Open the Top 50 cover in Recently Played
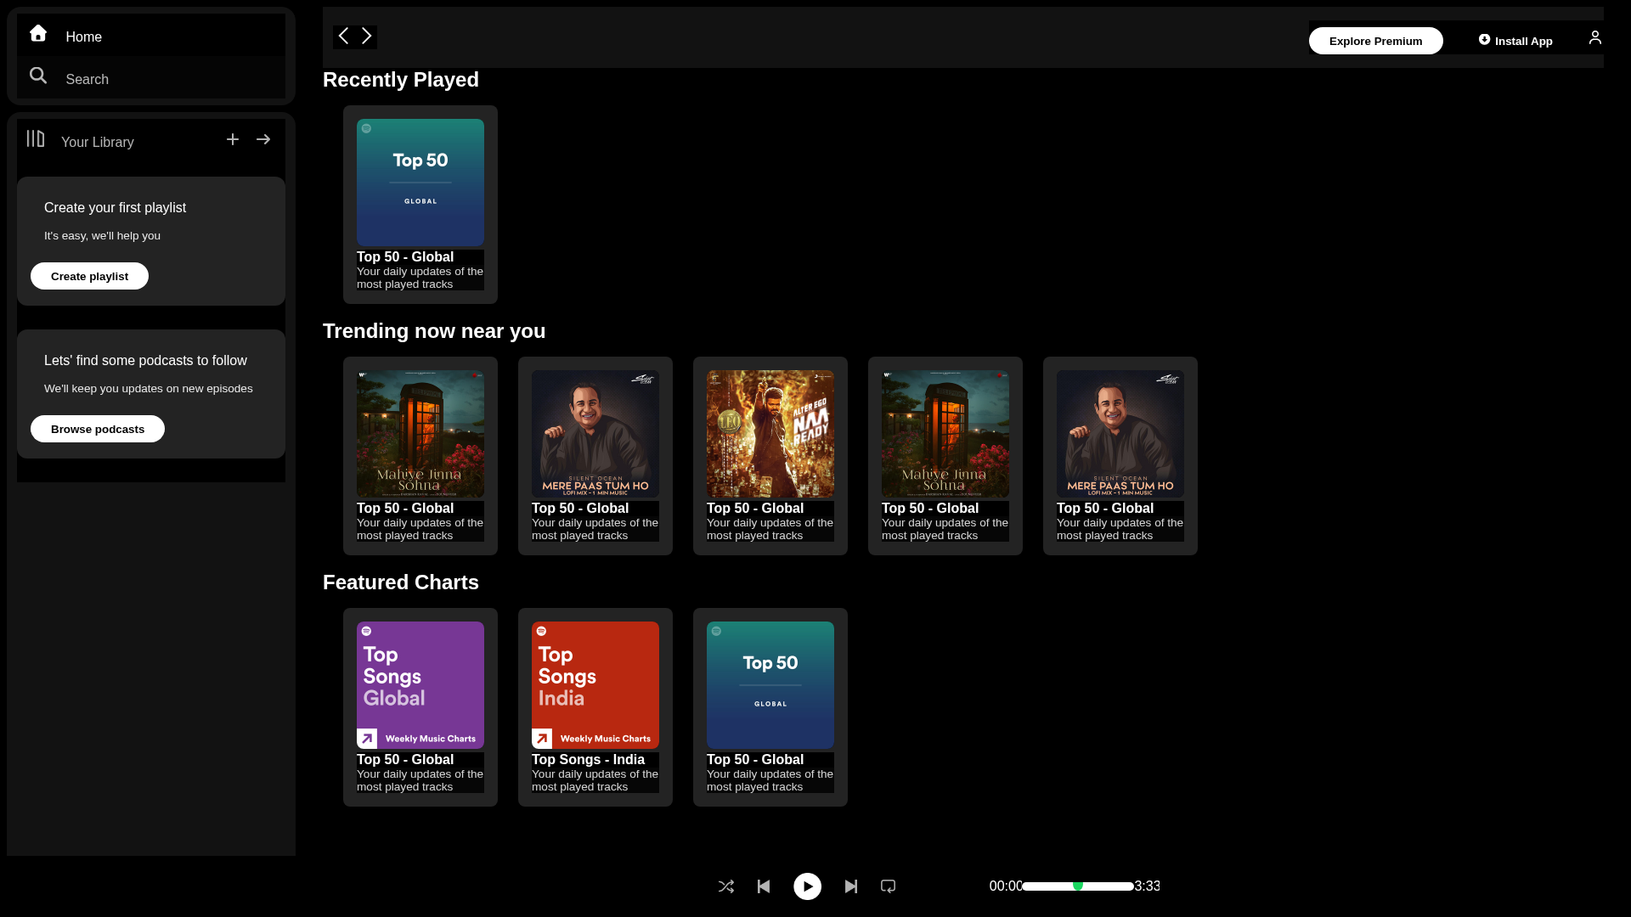 pos(420,183)
